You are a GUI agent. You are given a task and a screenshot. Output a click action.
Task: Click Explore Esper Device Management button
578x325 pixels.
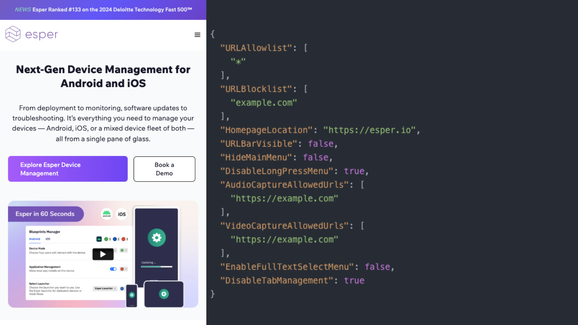point(68,169)
